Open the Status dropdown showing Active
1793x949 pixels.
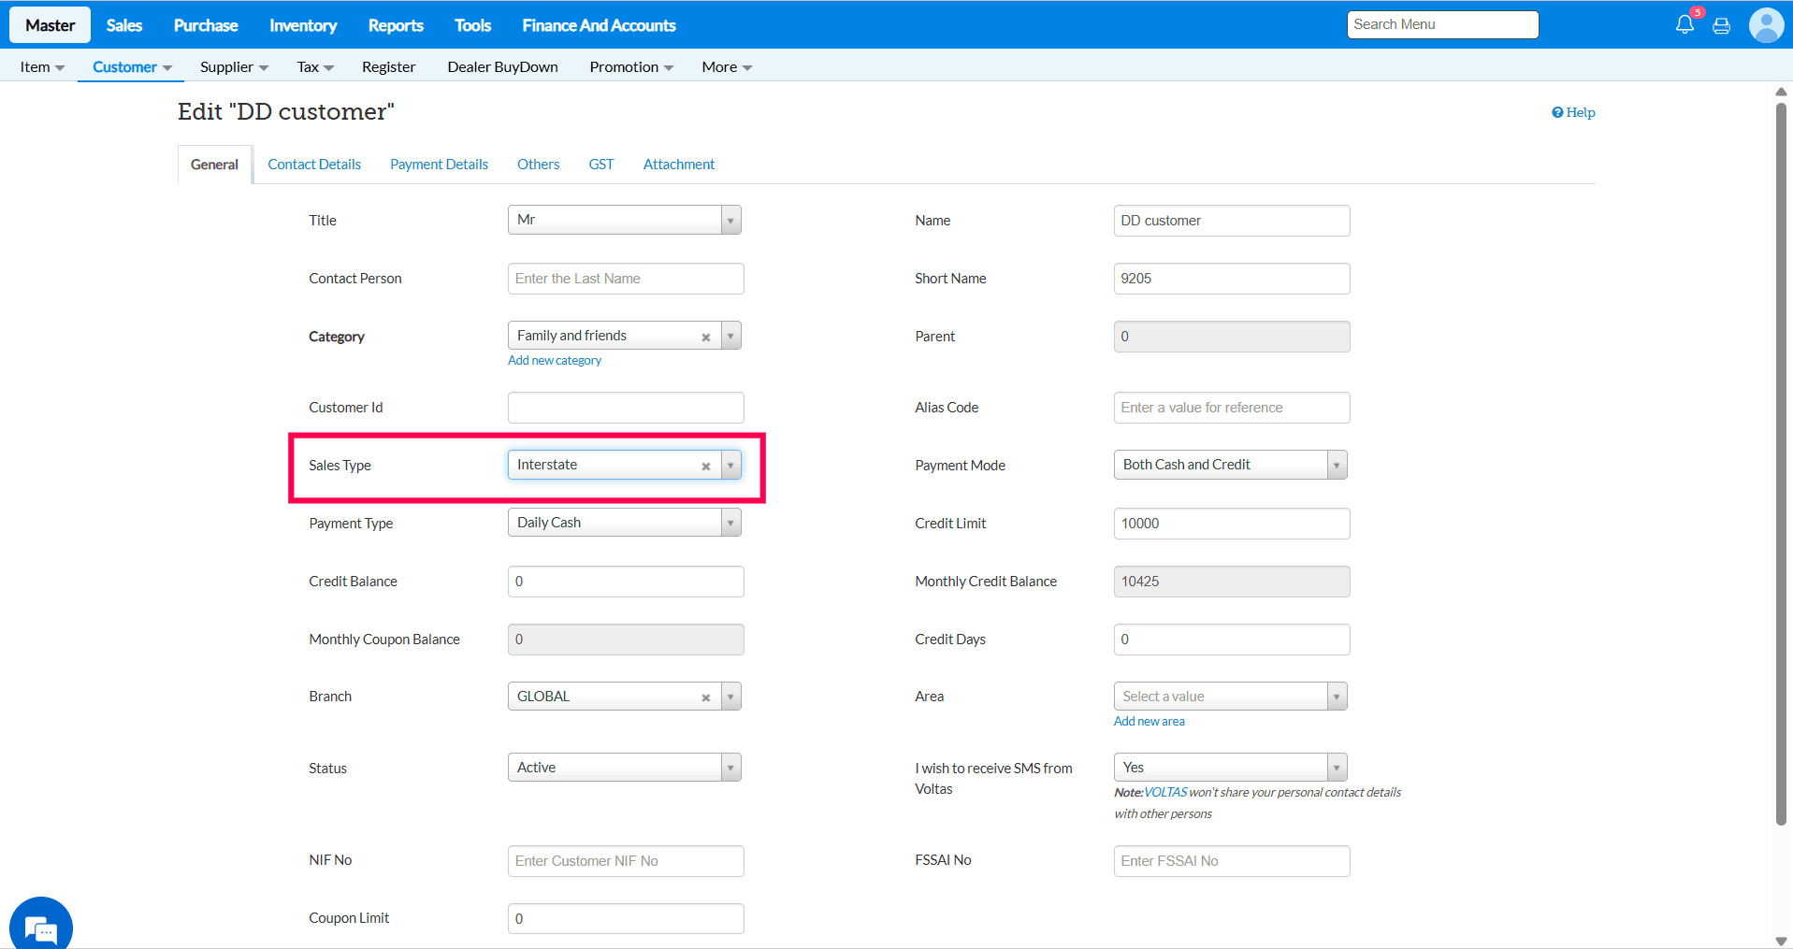[x=730, y=768]
